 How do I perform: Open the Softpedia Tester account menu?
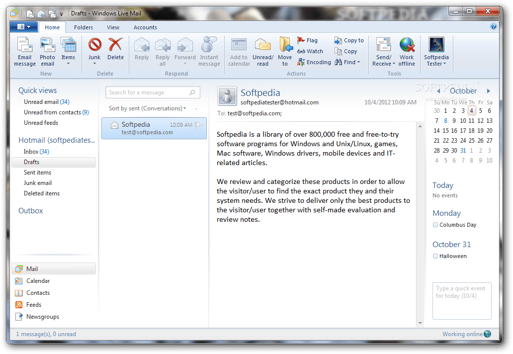[x=436, y=52]
